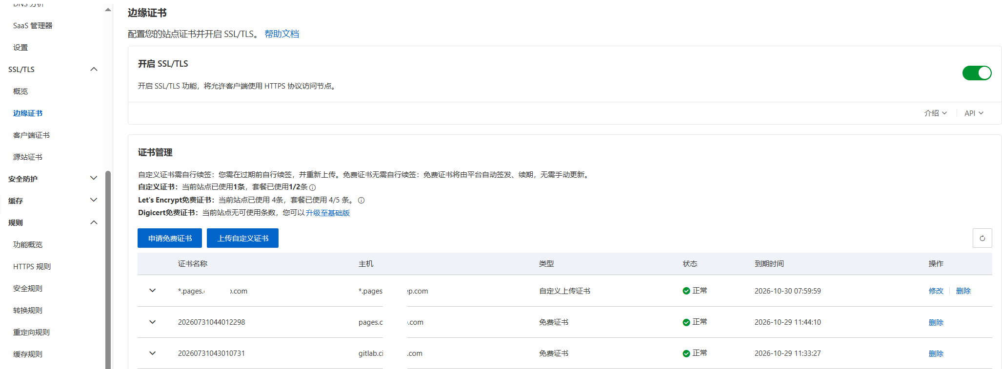The width and height of the screenshot is (1002, 369).
Task: Toggle the 开启 SSL/TLS switch
Action: click(x=977, y=73)
